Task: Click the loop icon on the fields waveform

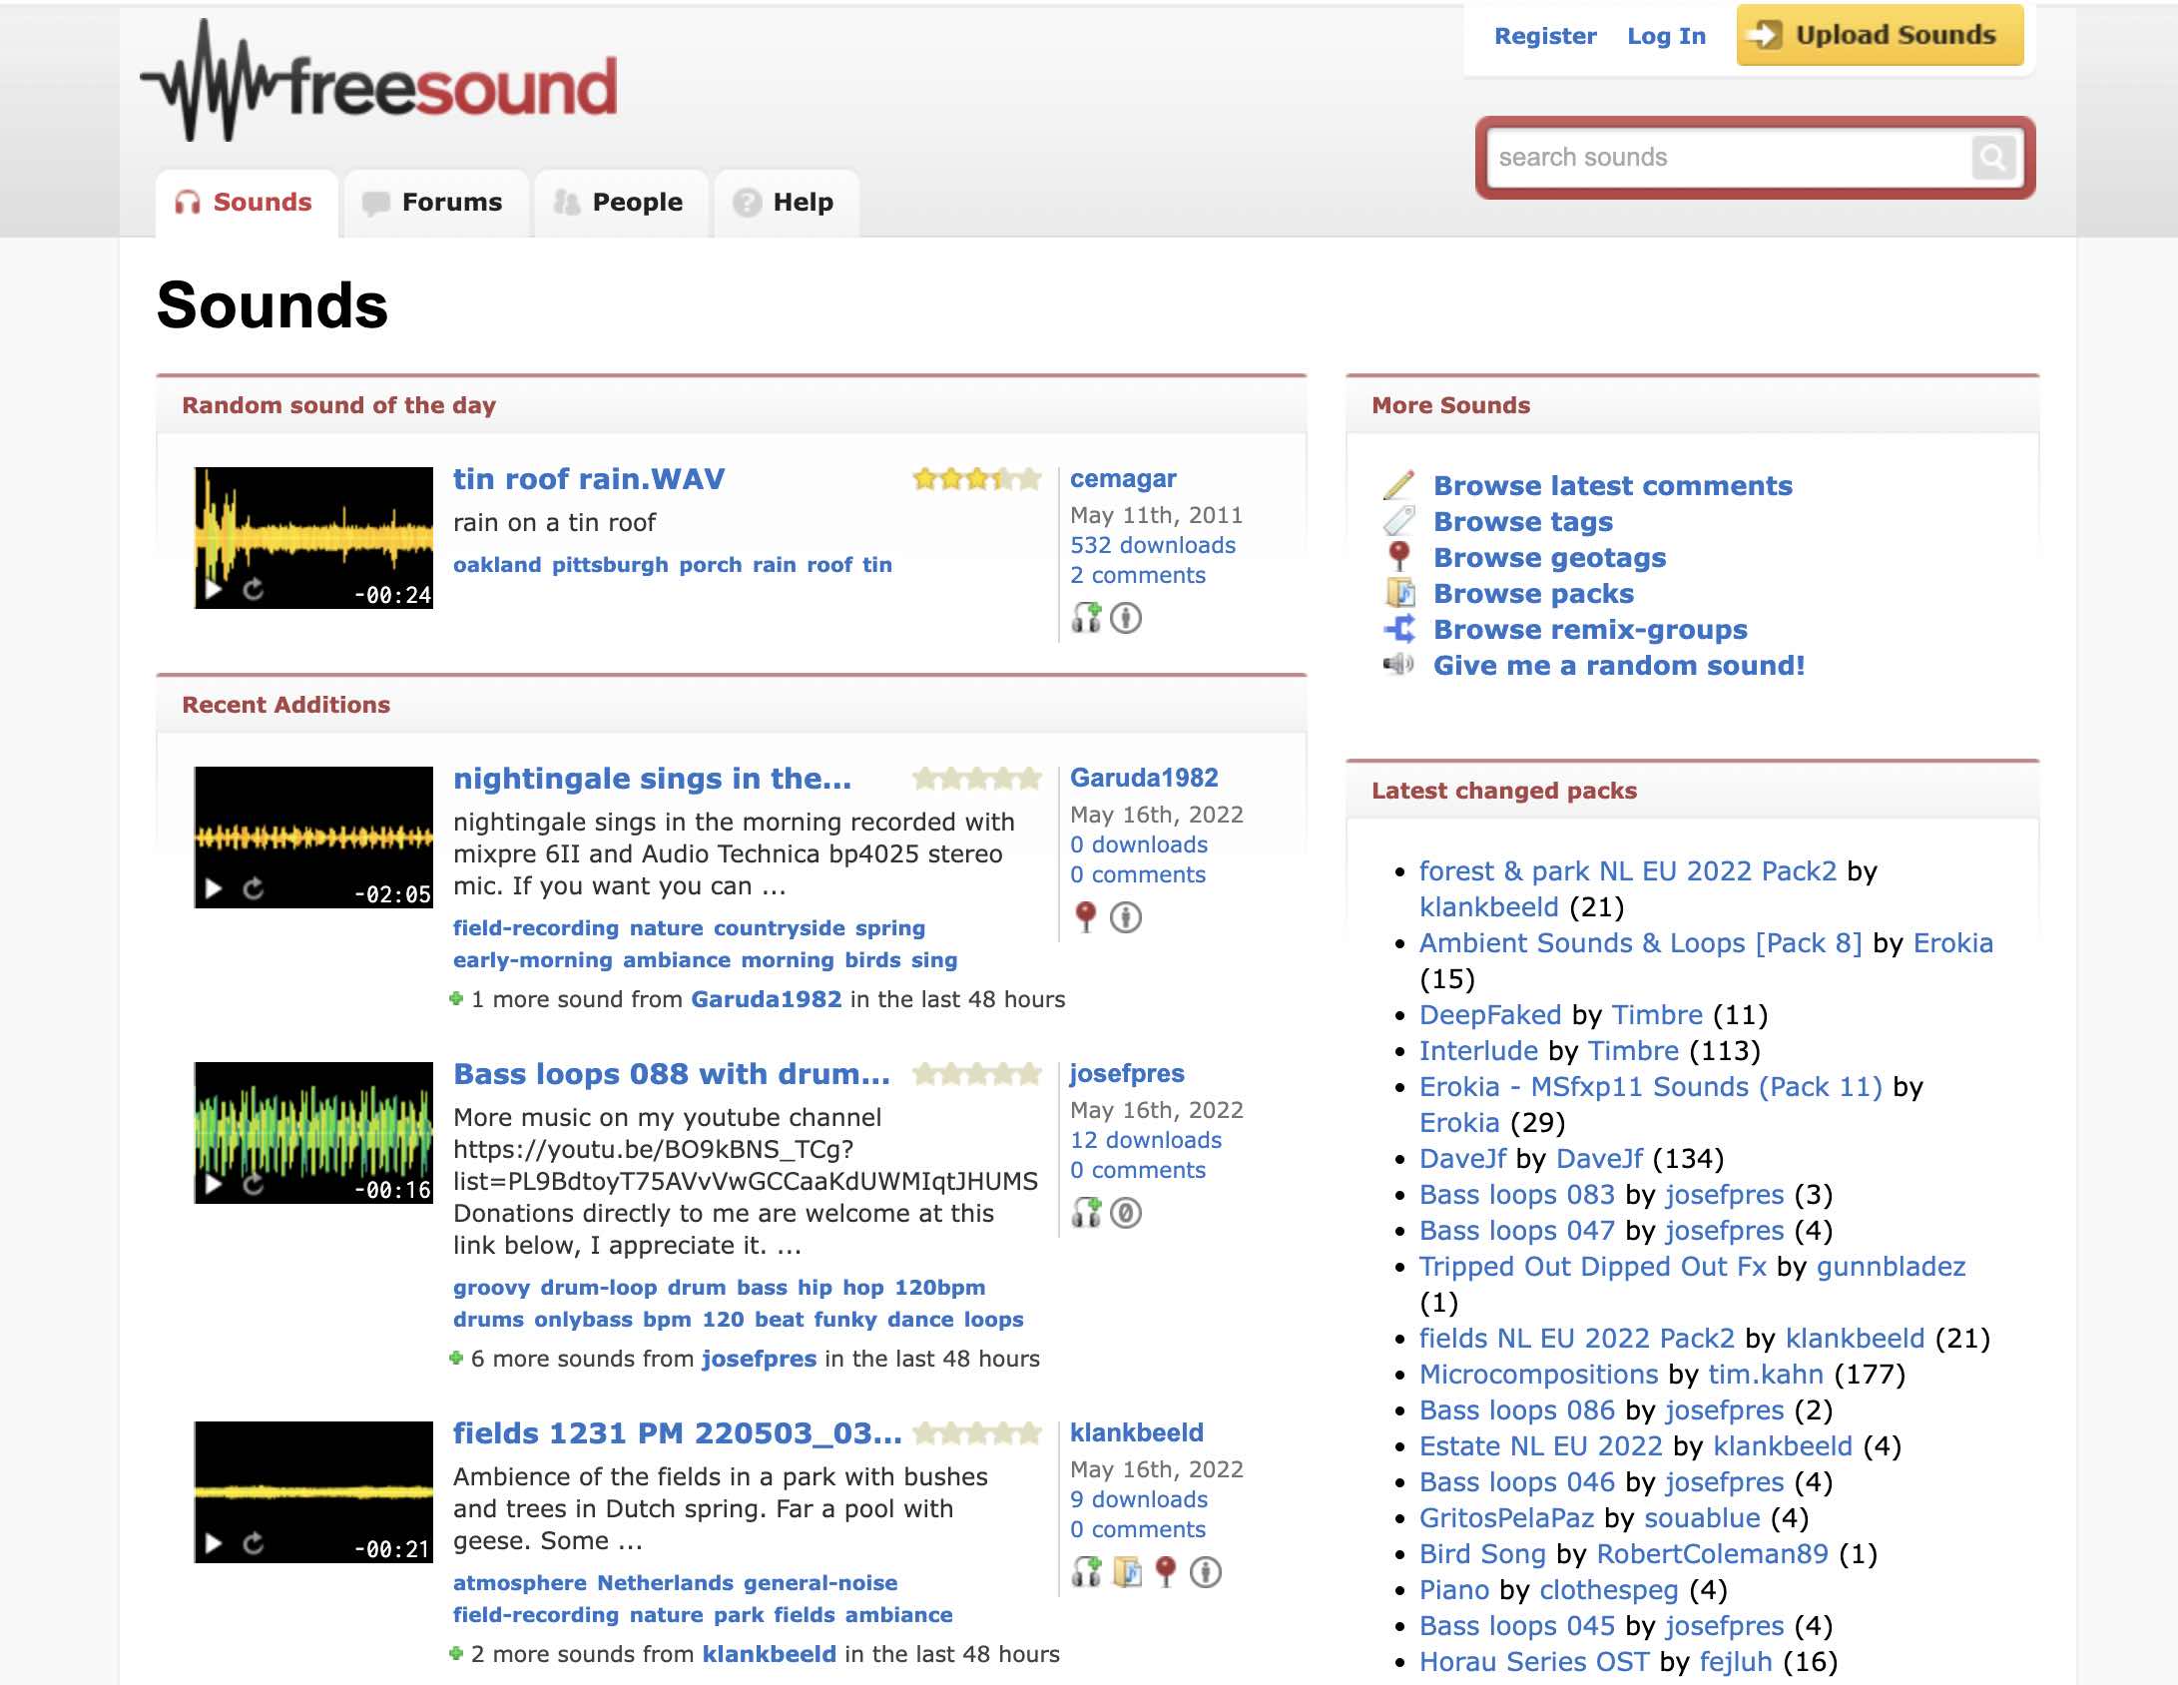Action: click(255, 1542)
